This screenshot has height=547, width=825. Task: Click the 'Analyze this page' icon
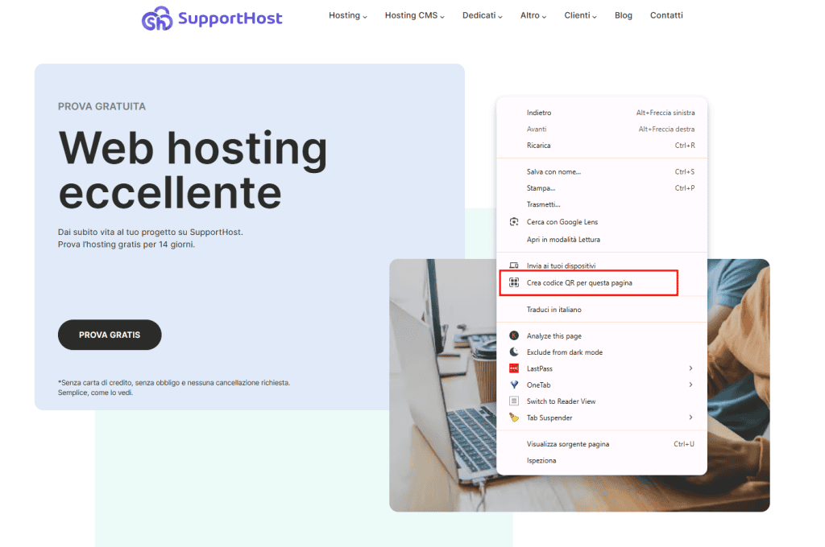coord(515,335)
